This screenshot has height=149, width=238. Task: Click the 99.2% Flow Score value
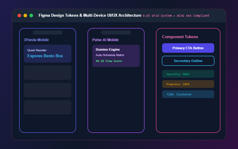click(x=109, y=61)
